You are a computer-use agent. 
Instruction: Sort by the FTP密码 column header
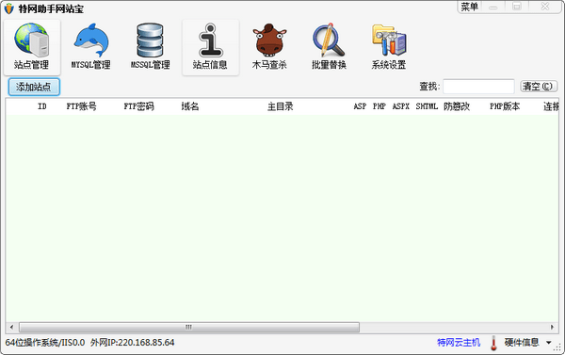click(138, 106)
